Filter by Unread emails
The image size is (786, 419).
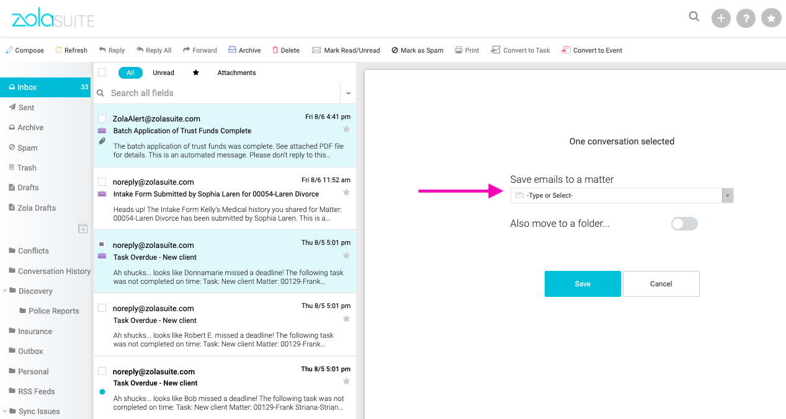tap(163, 73)
